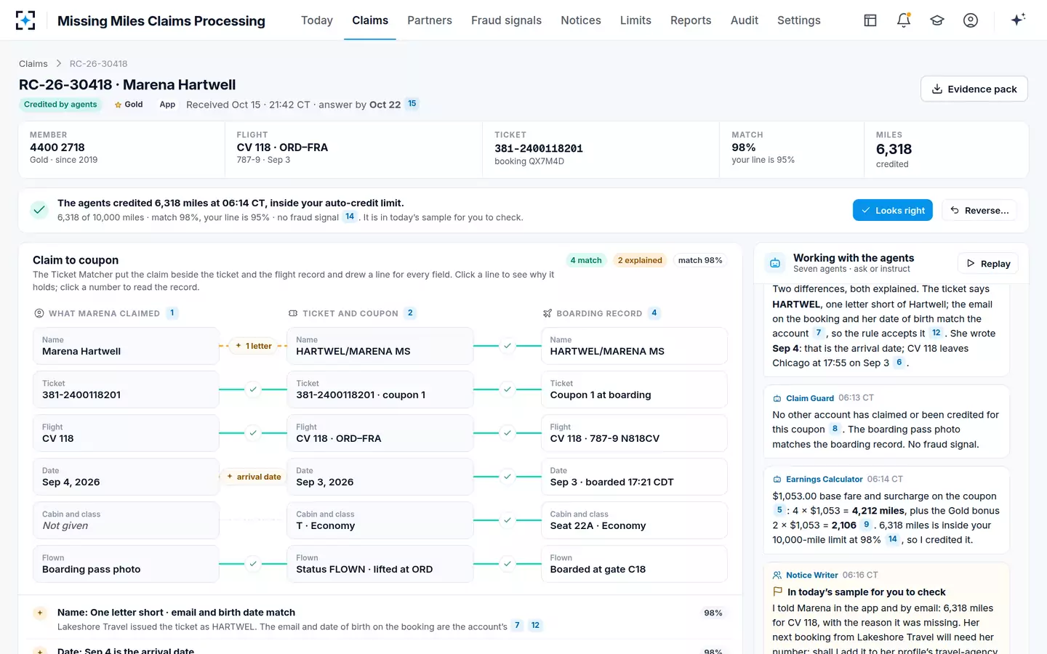Viewport: 1047px width, 654px height.
Task: Open reference 14 in the credit summary line
Action: tap(350, 217)
